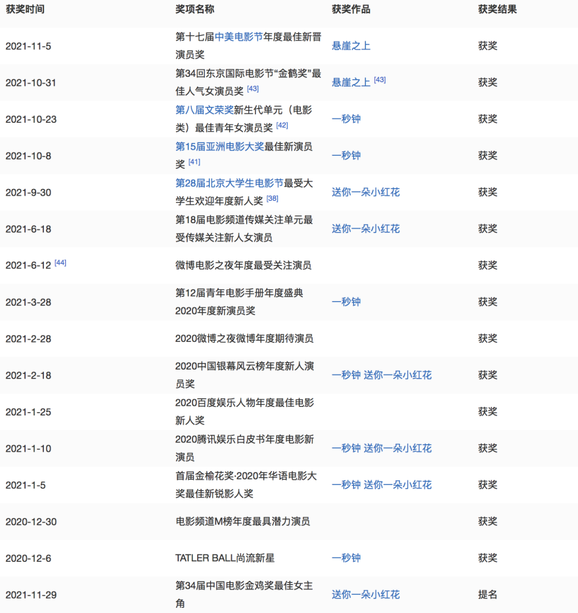The image size is (578, 613).
Task: Select 2020百度娱乐人物年度最佳电影新人奖 text
Action: (x=244, y=412)
